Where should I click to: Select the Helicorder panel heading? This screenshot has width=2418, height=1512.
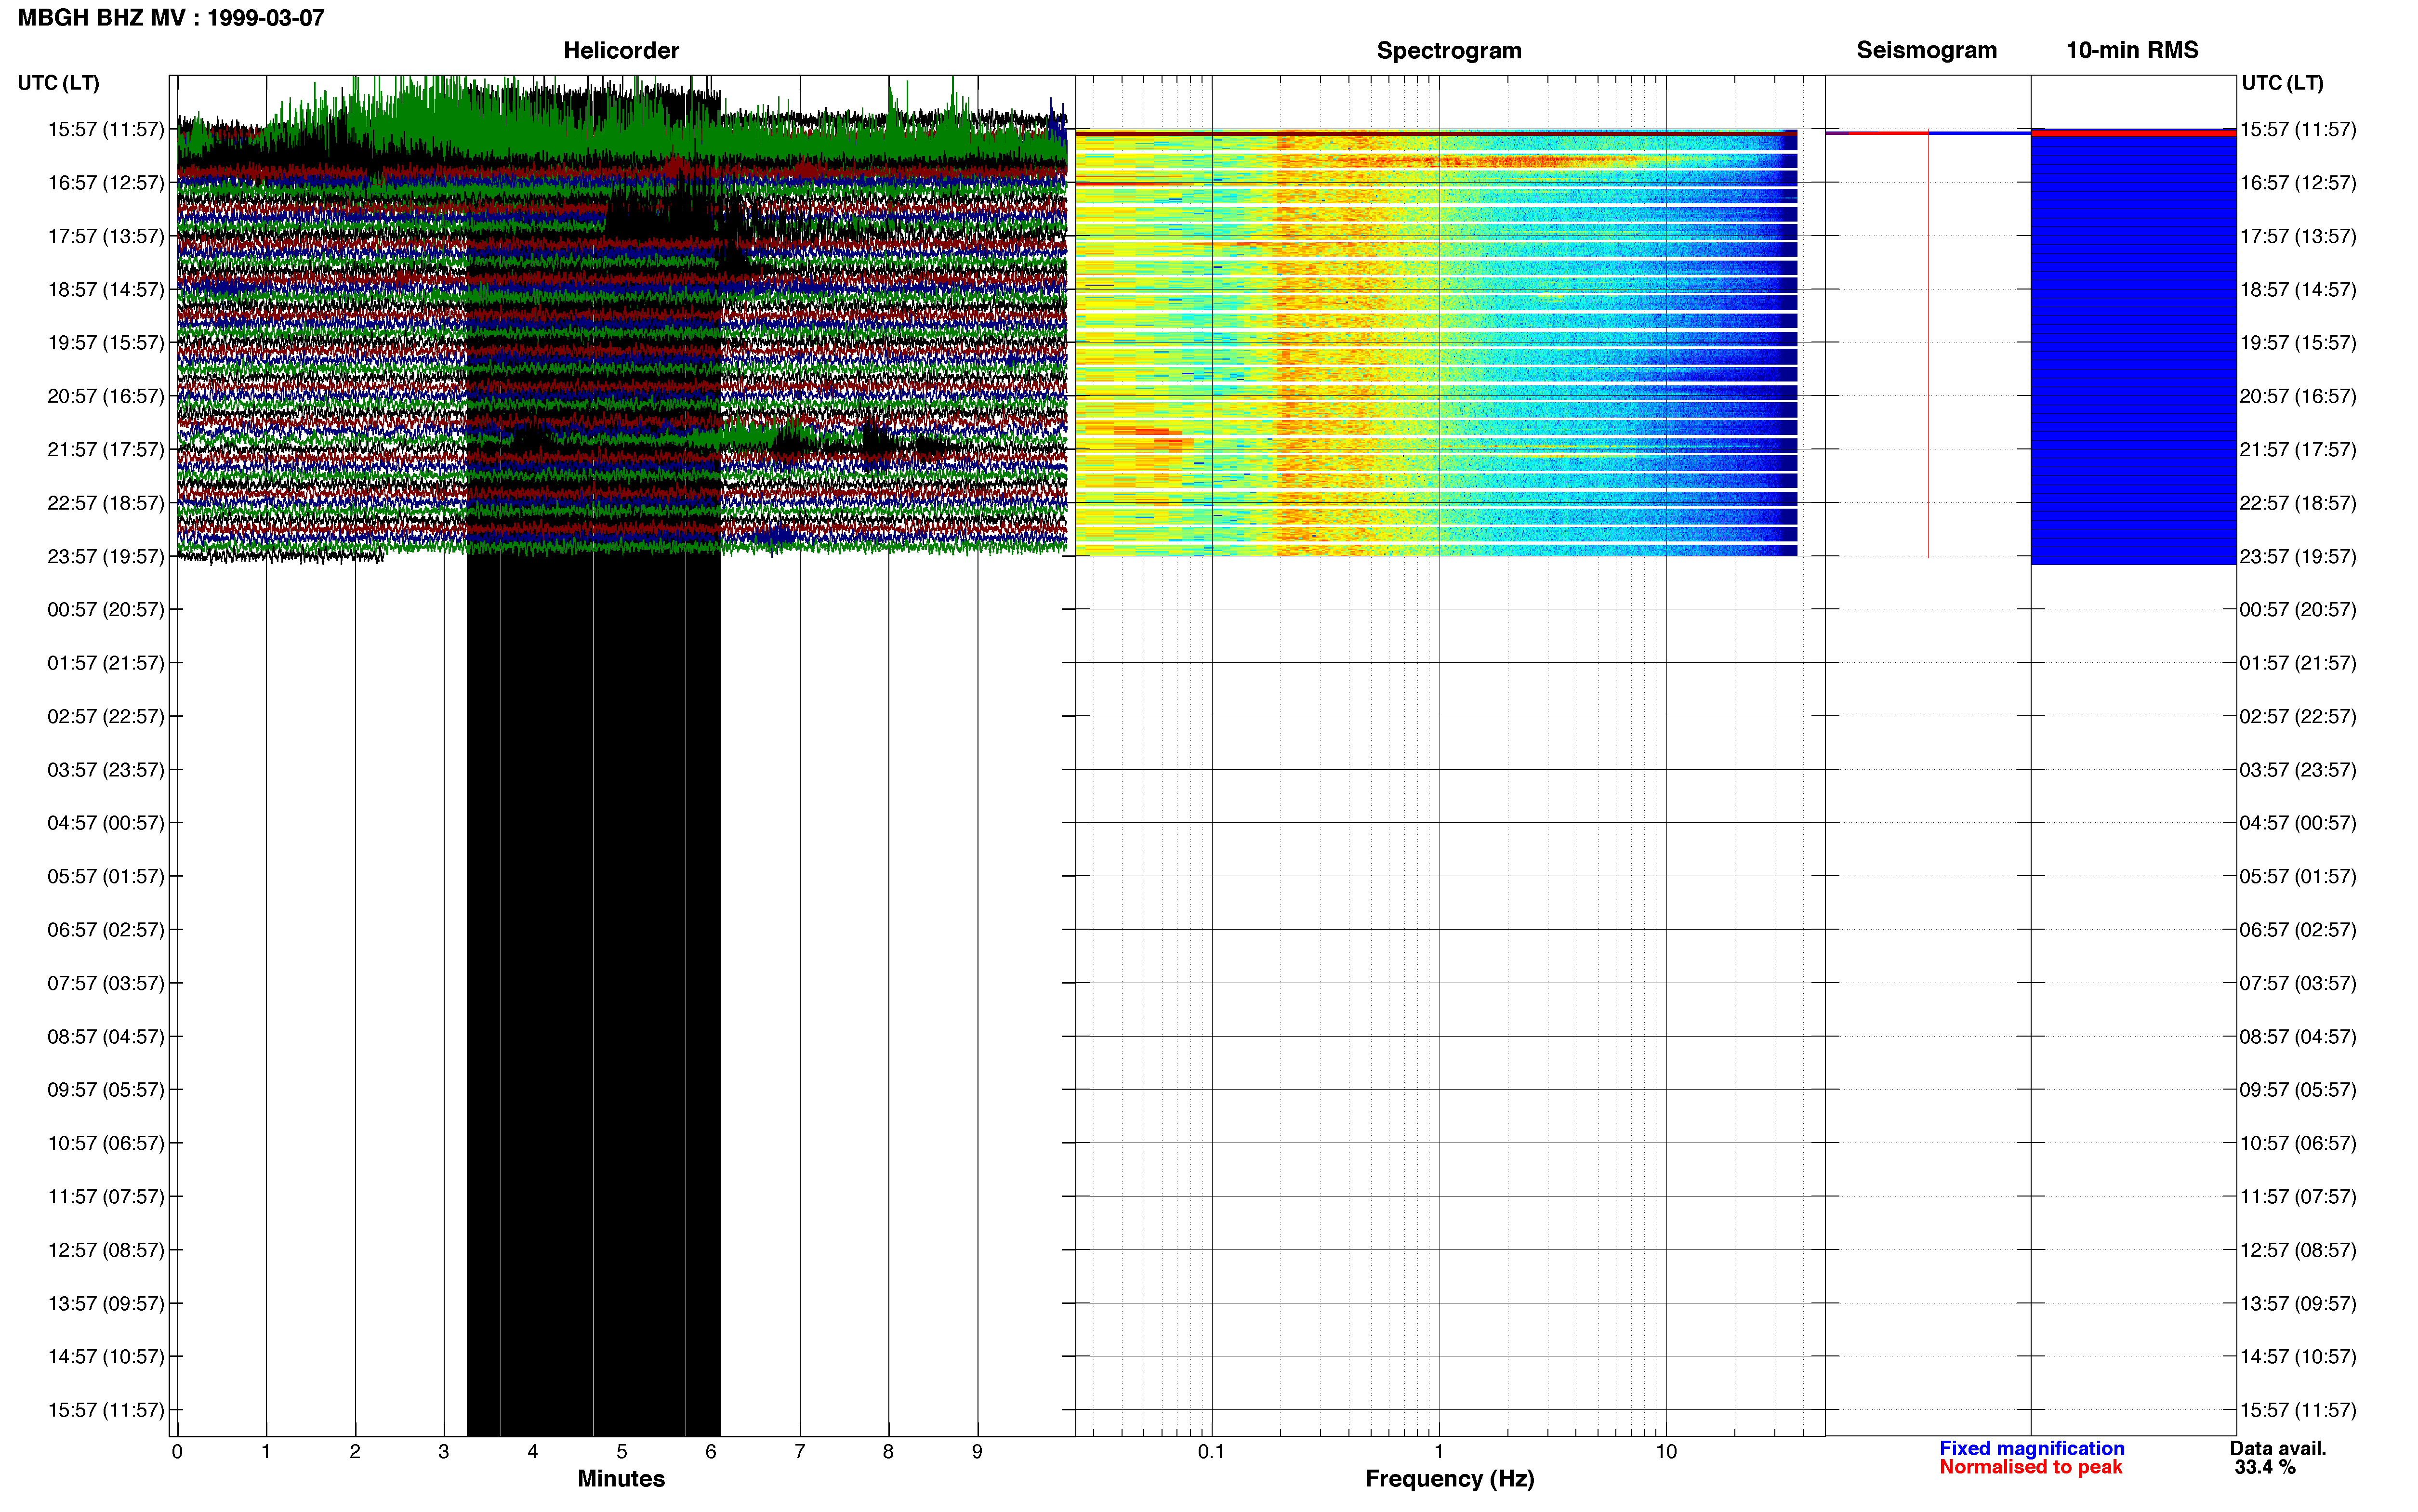(x=621, y=50)
